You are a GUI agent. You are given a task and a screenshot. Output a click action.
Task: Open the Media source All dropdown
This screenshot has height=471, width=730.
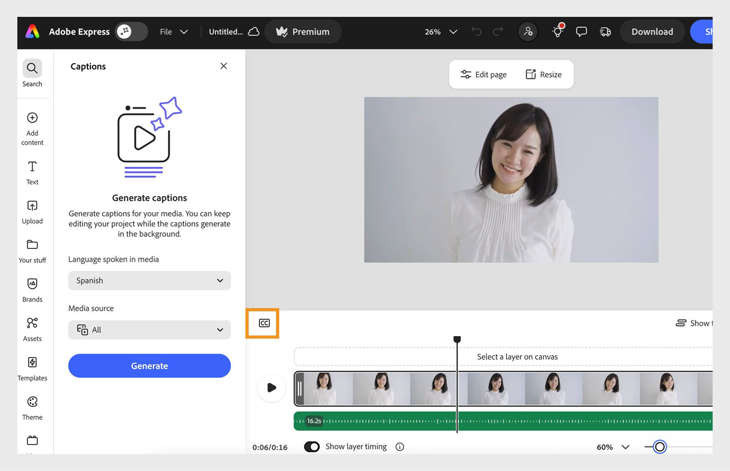[149, 330]
